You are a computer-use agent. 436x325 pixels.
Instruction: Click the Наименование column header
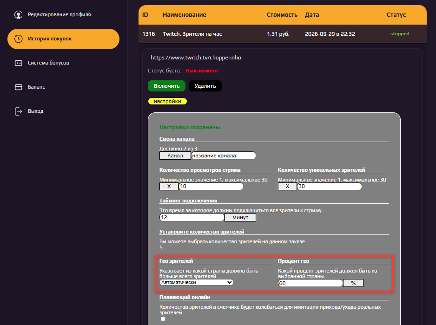point(185,15)
